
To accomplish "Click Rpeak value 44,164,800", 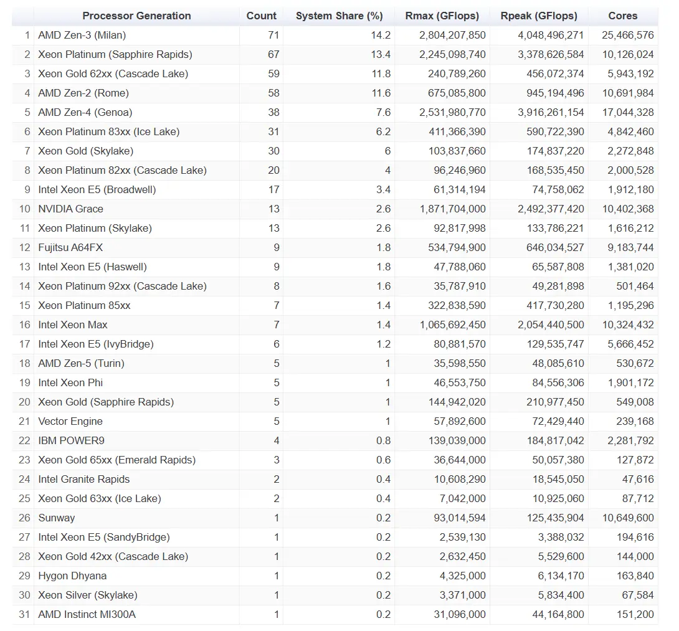I will 558,615.
